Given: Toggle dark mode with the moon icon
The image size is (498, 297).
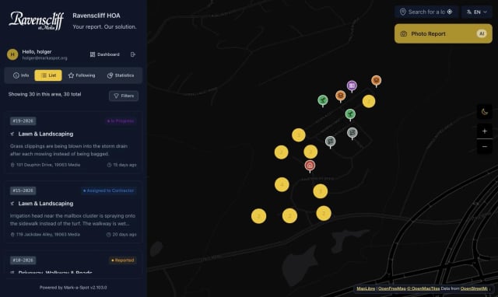Looking at the screenshot, I should [x=484, y=112].
